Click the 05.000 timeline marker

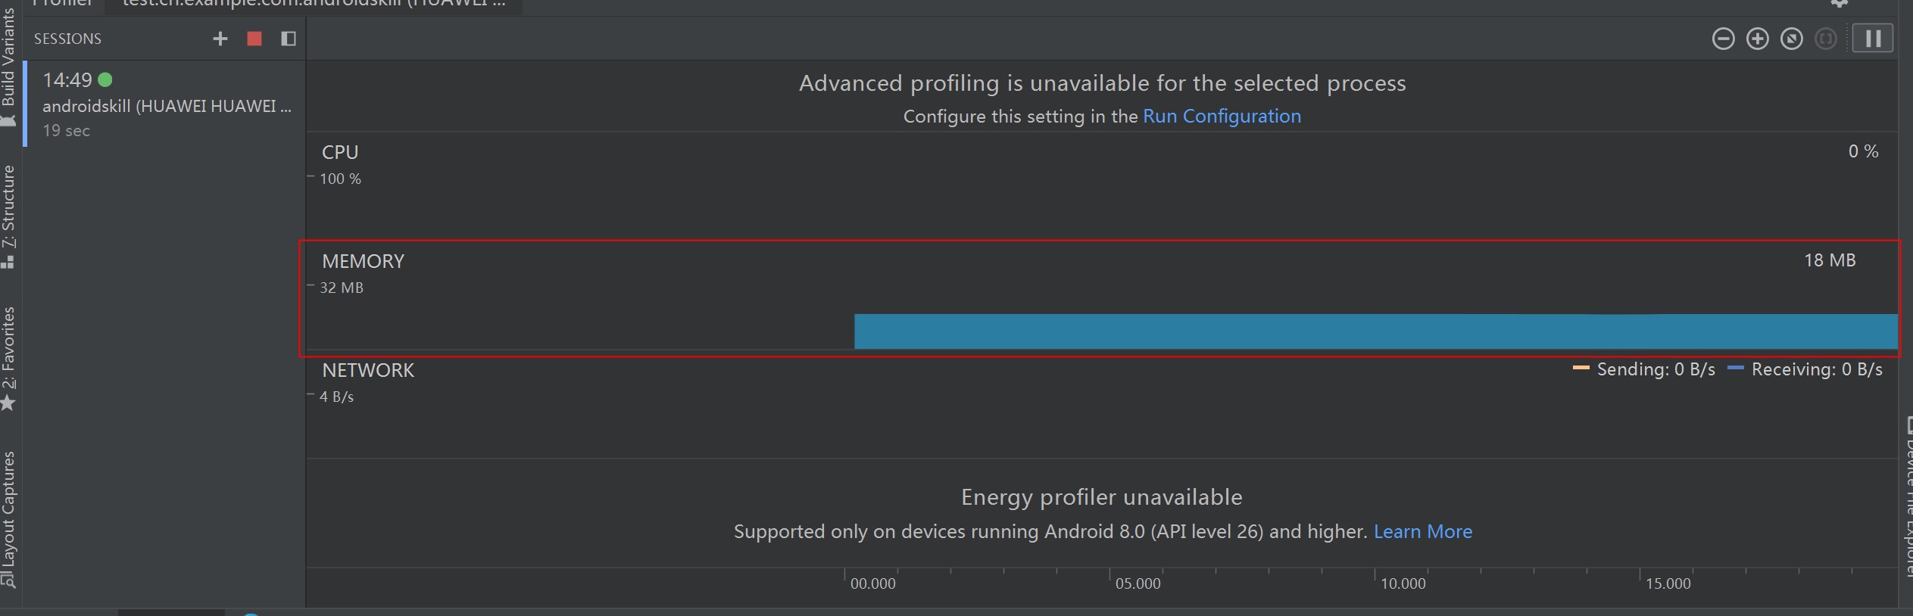(1137, 583)
